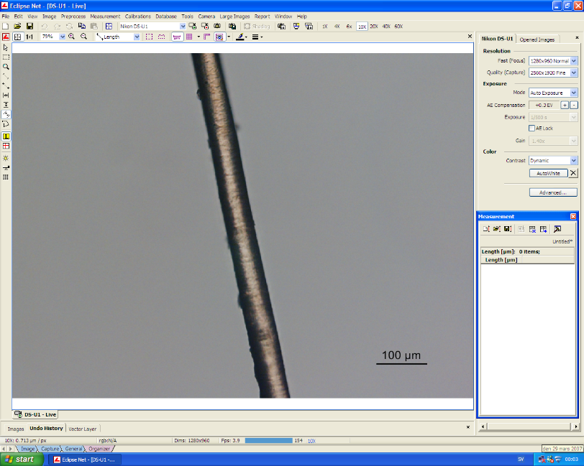This screenshot has height=466, width=584.
Task: Set view to 1:1 zoom
Action: tap(29, 37)
